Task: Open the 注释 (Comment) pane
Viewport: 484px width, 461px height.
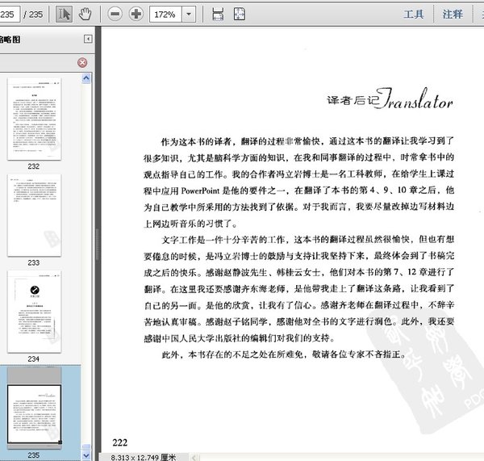Action: point(453,15)
